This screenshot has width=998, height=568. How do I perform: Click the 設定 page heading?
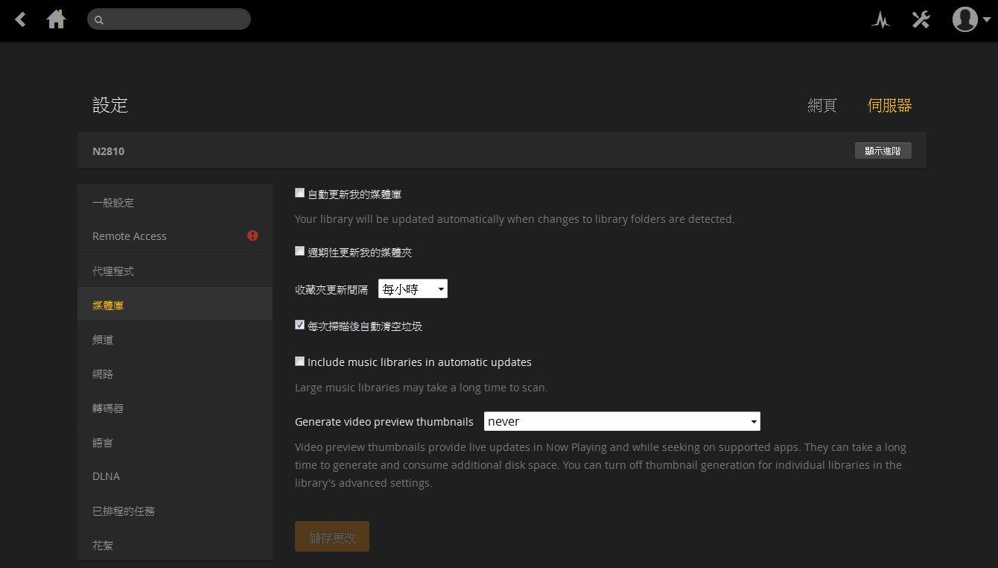coord(110,105)
